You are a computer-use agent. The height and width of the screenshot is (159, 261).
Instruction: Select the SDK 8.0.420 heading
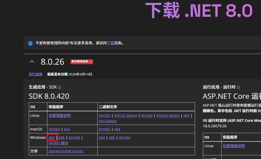(x=49, y=96)
